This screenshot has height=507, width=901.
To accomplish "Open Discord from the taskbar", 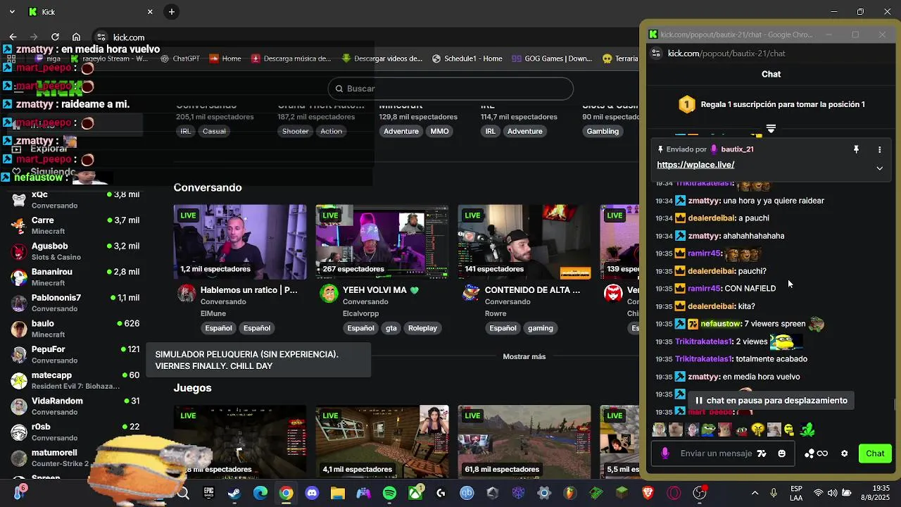I will [x=312, y=493].
